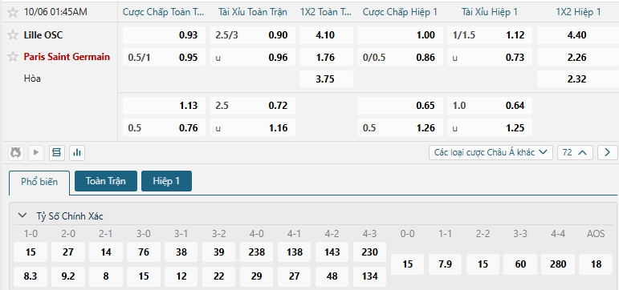Switch to the Toàn Trận tab
The width and height of the screenshot is (619, 290).
pos(106,181)
